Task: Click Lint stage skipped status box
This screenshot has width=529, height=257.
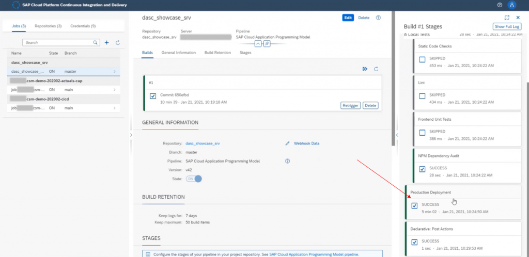Action: [x=422, y=96]
